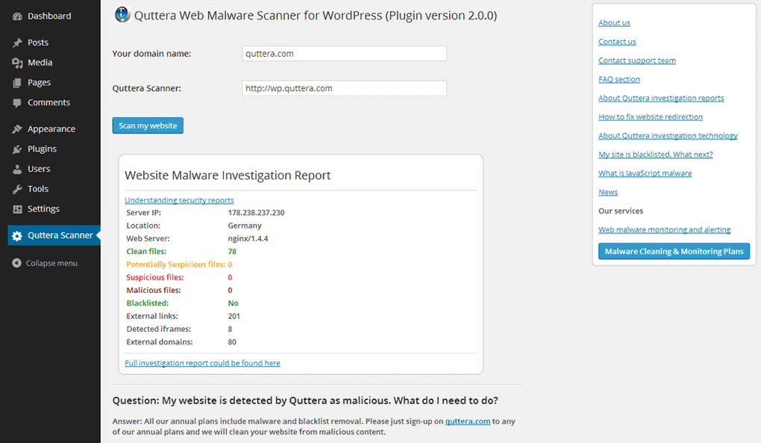Image resolution: width=761 pixels, height=443 pixels.
Task: Click the Posts pin icon
Action: (x=17, y=43)
